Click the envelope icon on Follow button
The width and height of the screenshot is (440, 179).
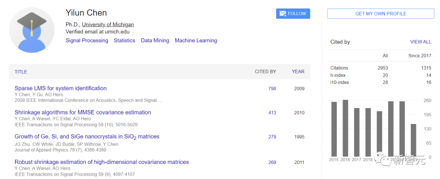[x=282, y=13]
